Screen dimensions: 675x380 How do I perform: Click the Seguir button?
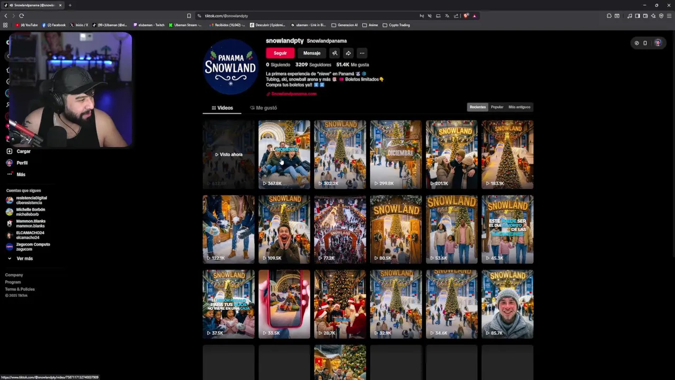click(x=280, y=53)
